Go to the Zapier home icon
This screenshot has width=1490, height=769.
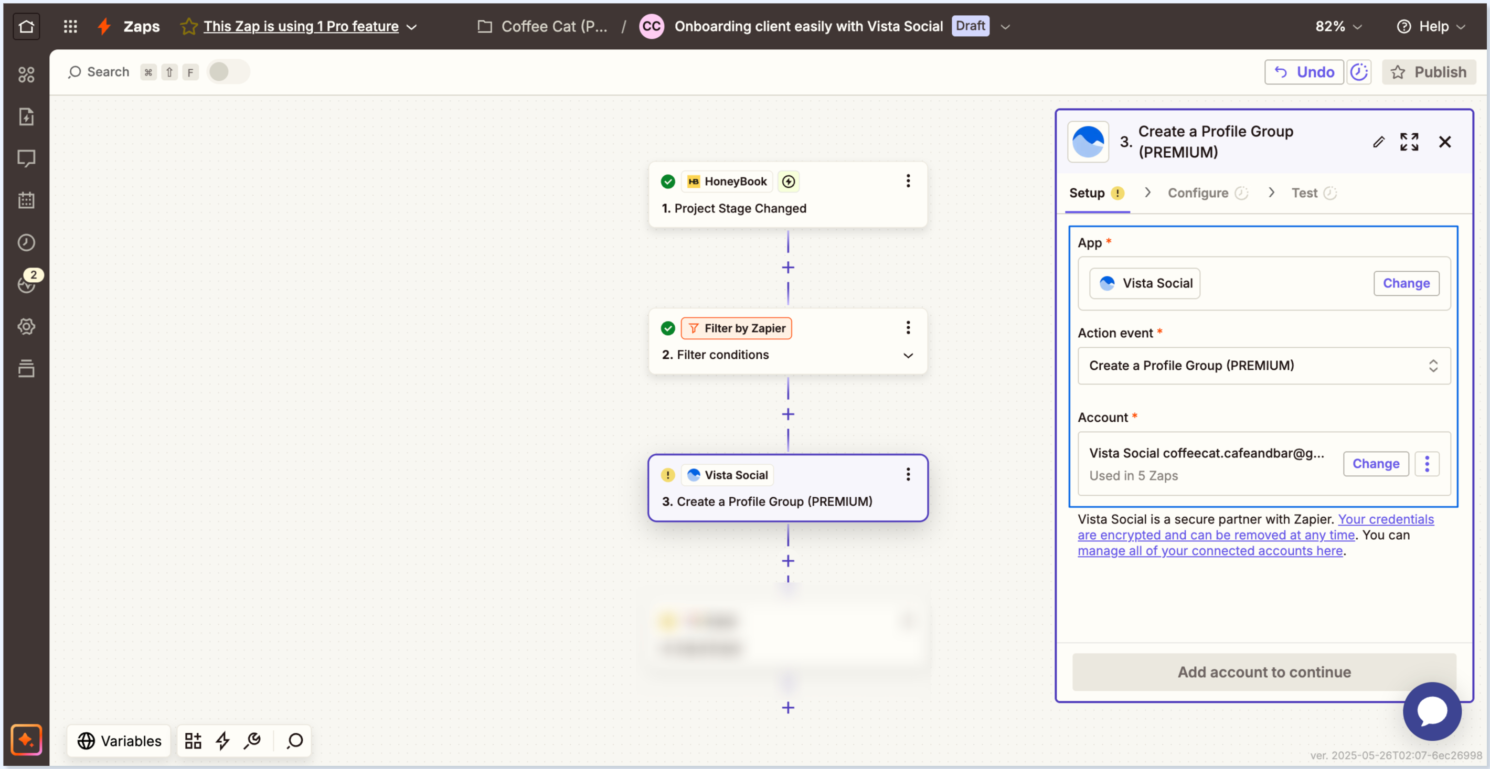click(x=27, y=26)
